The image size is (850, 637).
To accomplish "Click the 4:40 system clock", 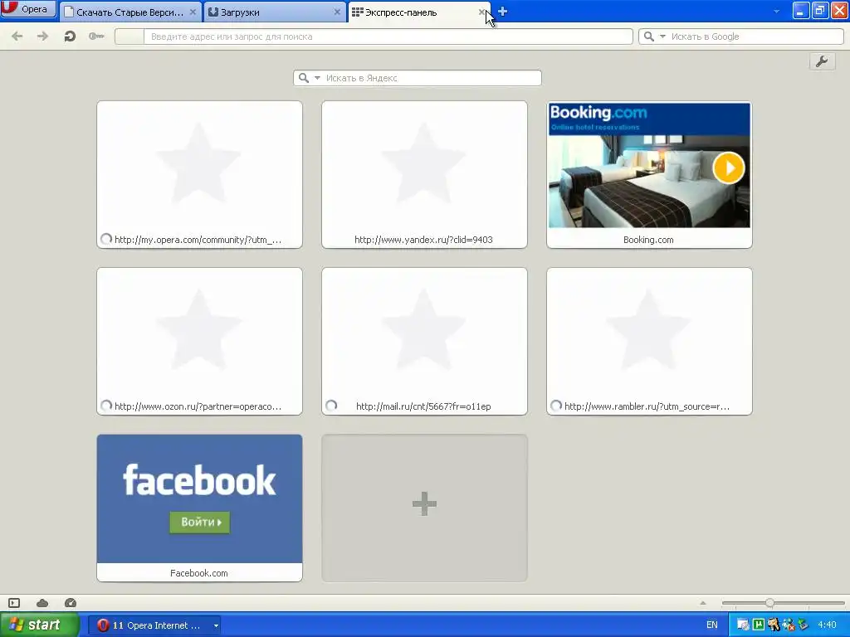I will (827, 625).
